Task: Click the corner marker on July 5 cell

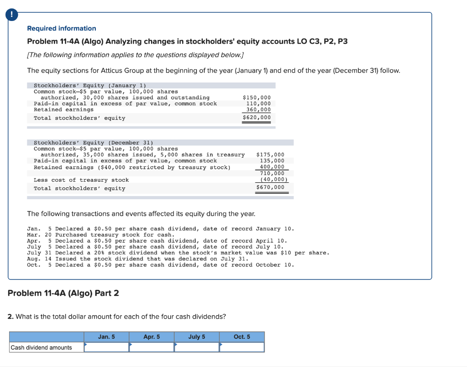Action: click(x=176, y=344)
